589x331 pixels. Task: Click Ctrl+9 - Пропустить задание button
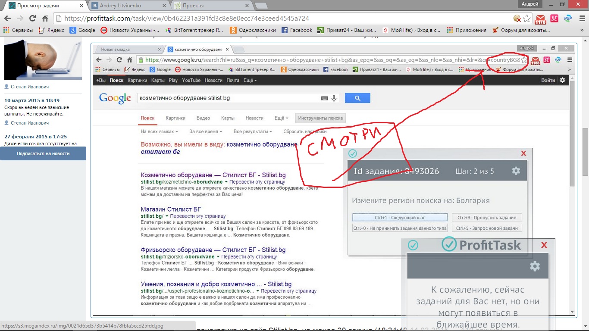point(487,217)
